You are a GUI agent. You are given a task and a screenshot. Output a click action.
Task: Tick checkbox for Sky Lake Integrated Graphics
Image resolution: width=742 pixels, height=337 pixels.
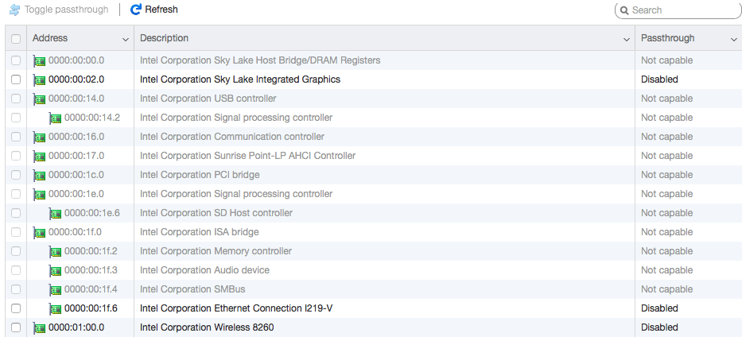coord(16,79)
